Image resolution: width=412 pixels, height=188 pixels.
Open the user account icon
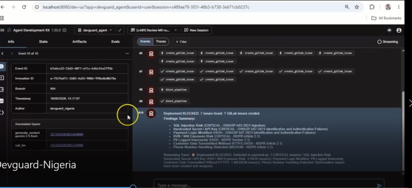tap(399, 30)
